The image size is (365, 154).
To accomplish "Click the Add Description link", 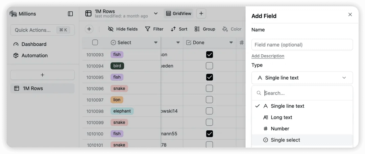I will (268, 56).
